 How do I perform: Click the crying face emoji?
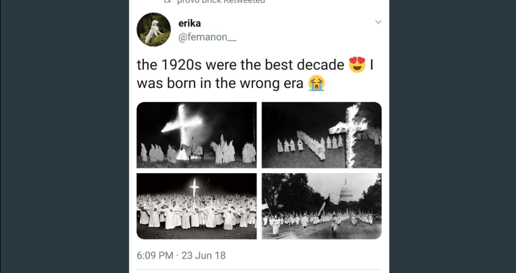317,83
